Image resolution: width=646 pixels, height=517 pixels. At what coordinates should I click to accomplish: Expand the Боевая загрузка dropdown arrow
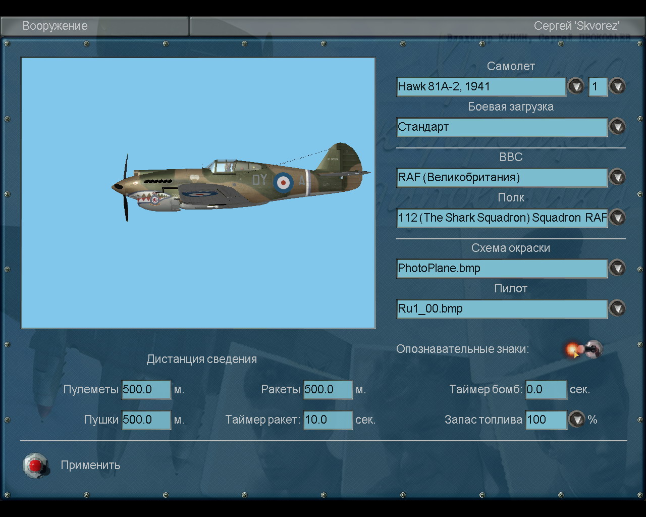tap(617, 127)
